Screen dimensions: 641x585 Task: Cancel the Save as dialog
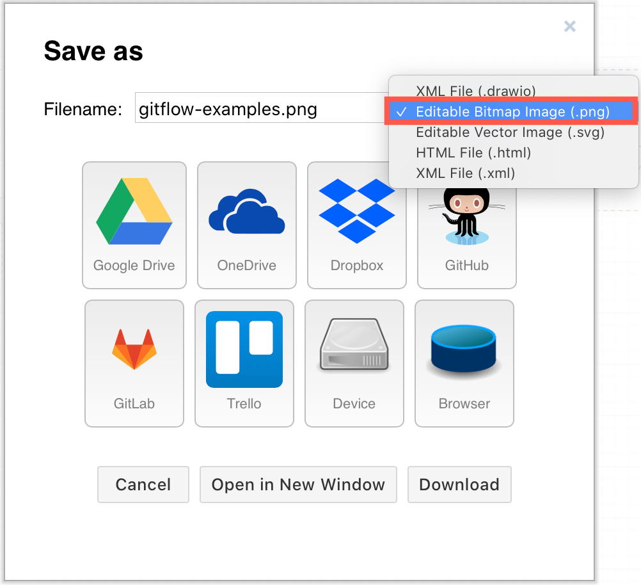[x=143, y=485]
